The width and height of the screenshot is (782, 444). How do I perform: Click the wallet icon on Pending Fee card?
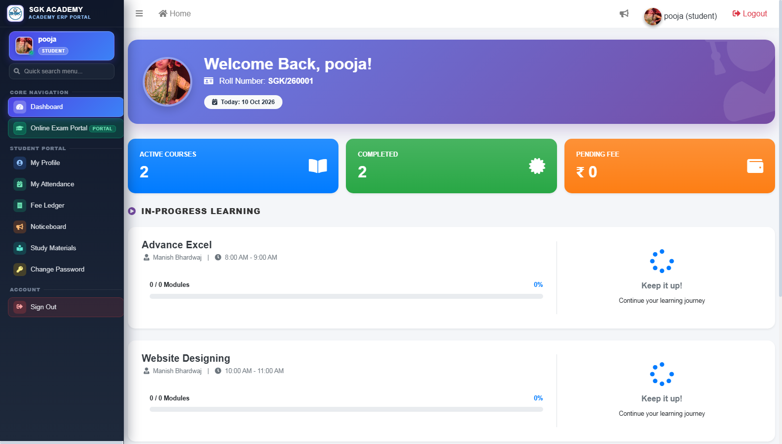tap(755, 166)
